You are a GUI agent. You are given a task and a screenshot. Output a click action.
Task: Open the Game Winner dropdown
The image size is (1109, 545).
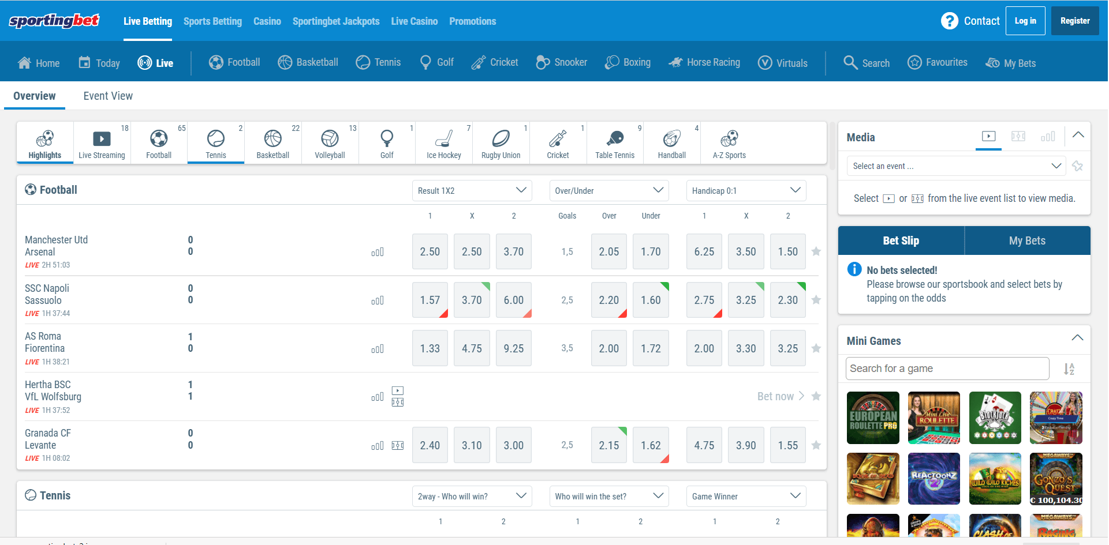click(746, 497)
